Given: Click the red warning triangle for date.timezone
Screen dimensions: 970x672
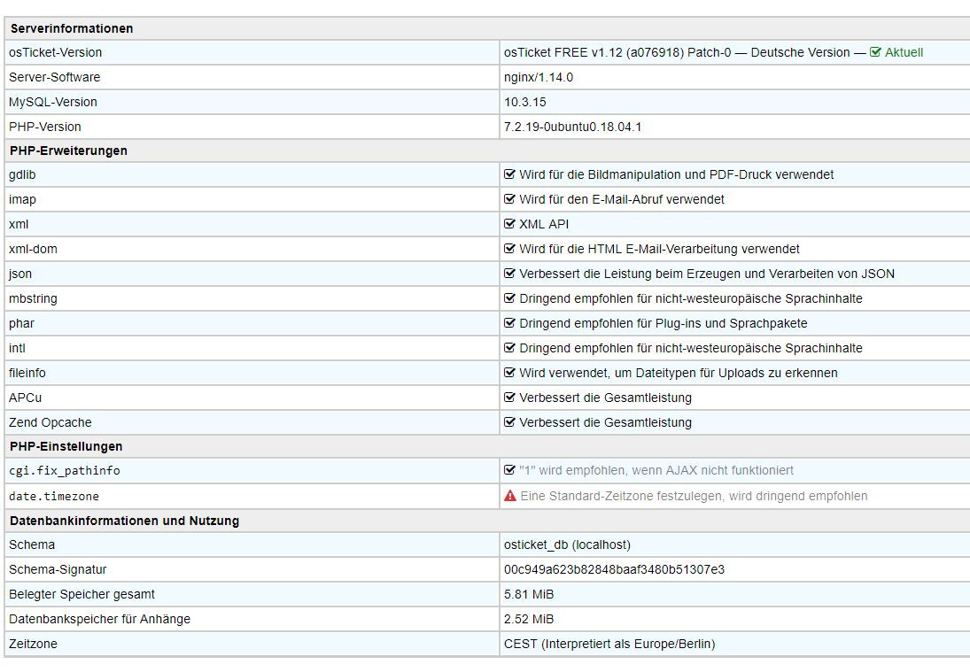Looking at the screenshot, I should click(x=509, y=496).
